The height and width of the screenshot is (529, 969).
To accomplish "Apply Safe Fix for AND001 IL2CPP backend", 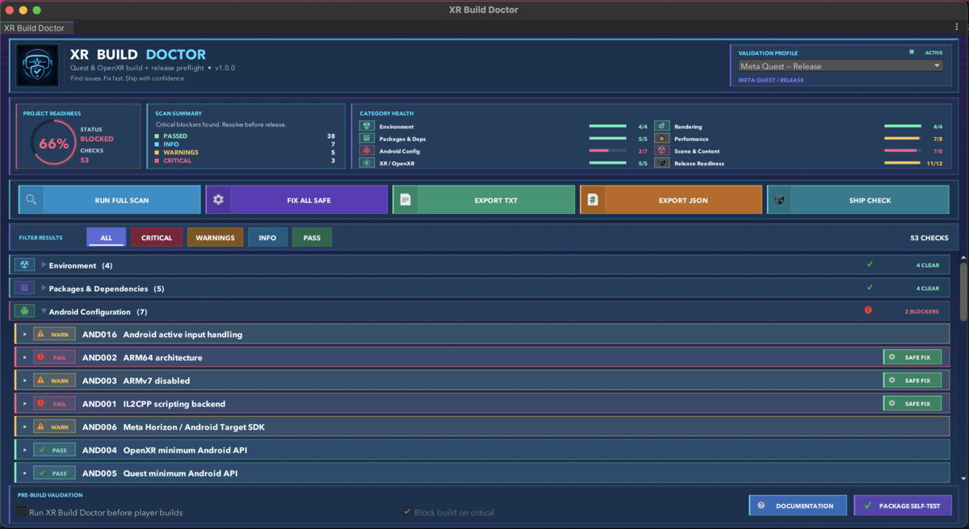I will (912, 403).
